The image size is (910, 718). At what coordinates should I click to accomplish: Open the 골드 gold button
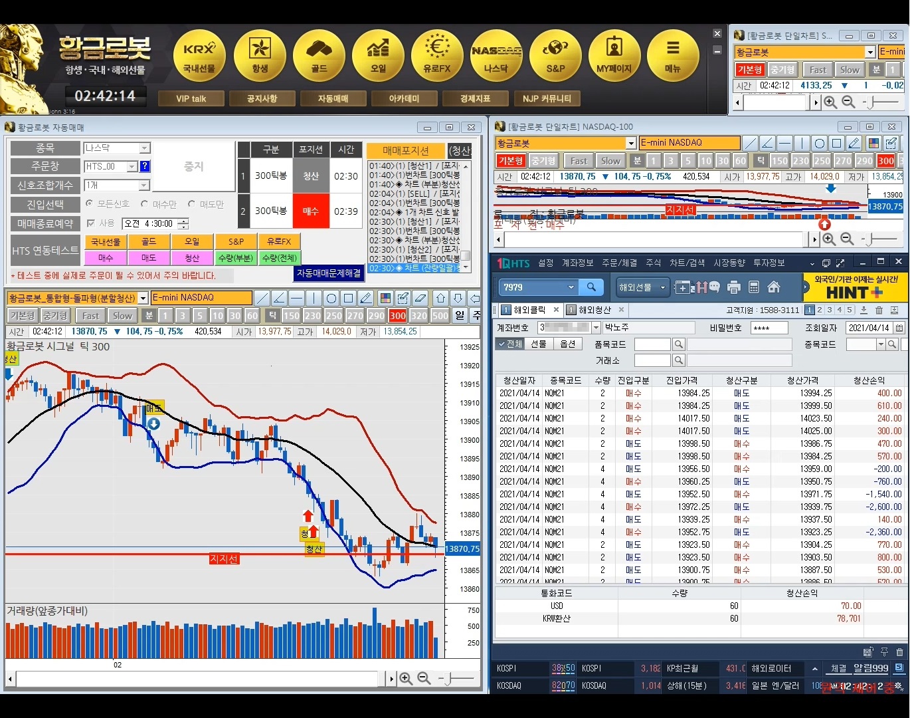click(319, 56)
